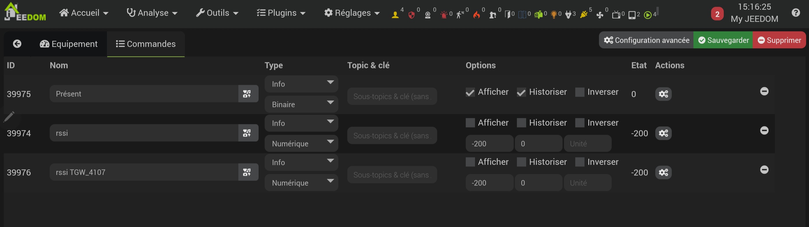Image resolution: width=809 pixels, height=227 pixels.
Task: Open the Binaire subtype dropdown
Action: click(301, 104)
